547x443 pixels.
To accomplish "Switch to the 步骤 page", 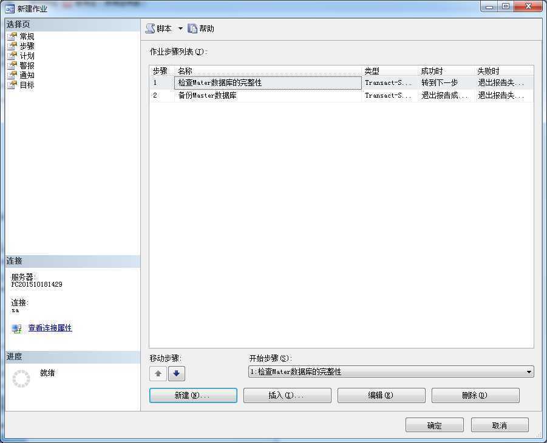I will 27,46.
